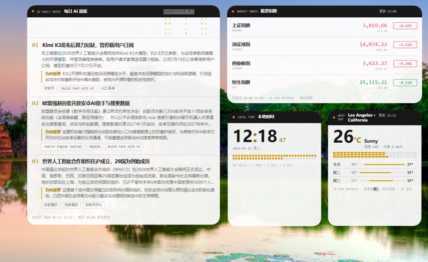Click the News18 source tag
Screen dimensions: 428x262
[x=95, y=147]
